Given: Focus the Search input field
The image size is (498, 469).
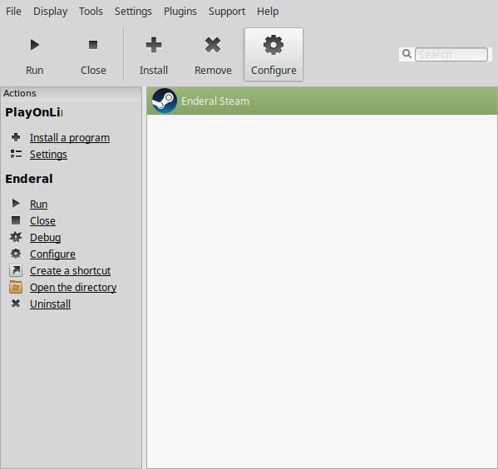Looking at the screenshot, I should (x=451, y=54).
